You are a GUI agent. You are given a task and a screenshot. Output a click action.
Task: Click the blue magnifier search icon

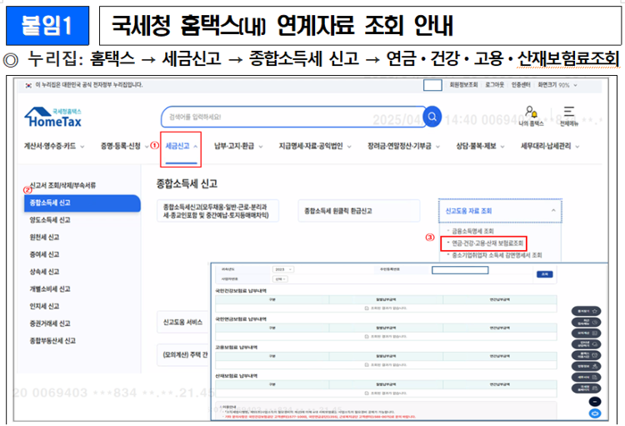432,116
